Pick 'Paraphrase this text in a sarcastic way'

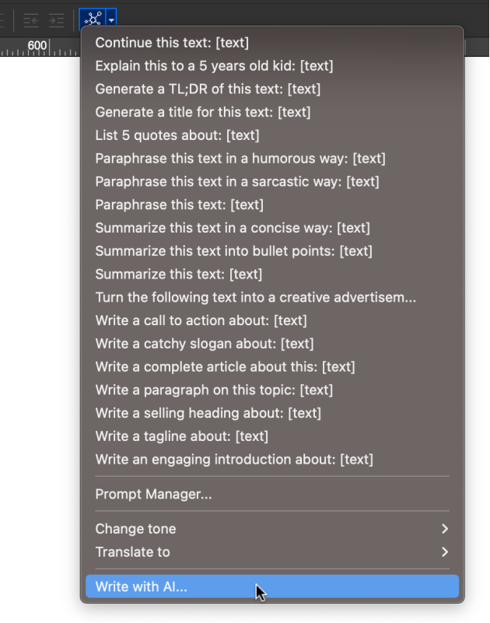point(237,181)
